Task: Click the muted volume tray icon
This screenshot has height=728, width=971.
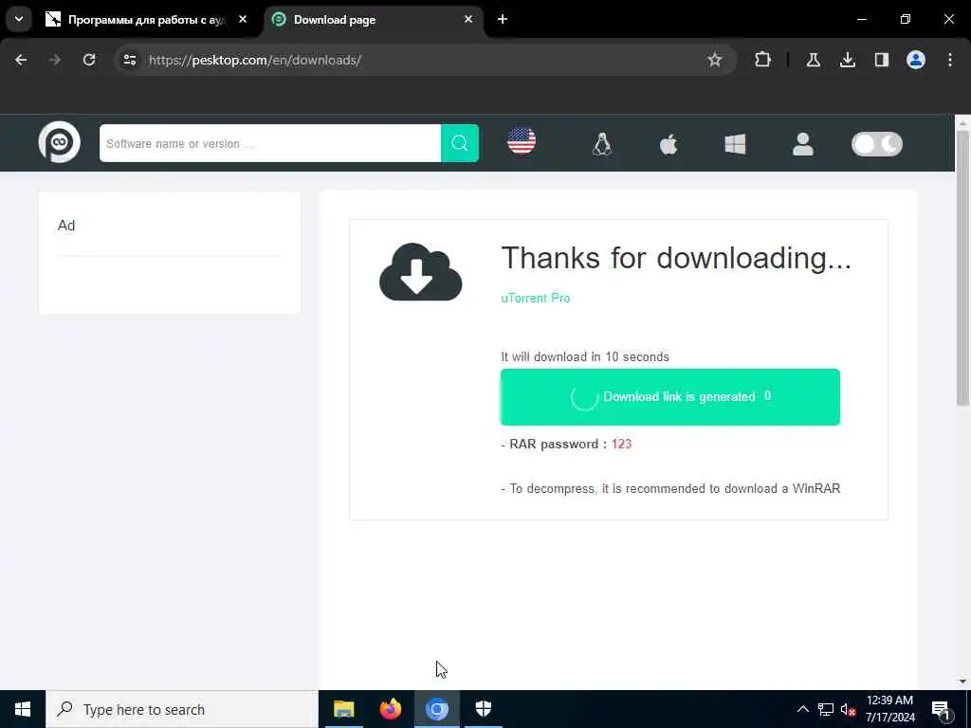Action: 848,709
